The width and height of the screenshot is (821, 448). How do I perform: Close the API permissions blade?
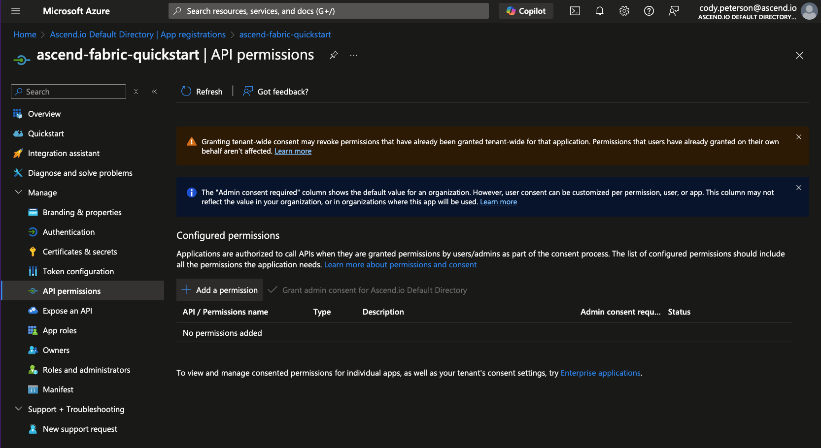pyautogui.click(x=799, y=55)
